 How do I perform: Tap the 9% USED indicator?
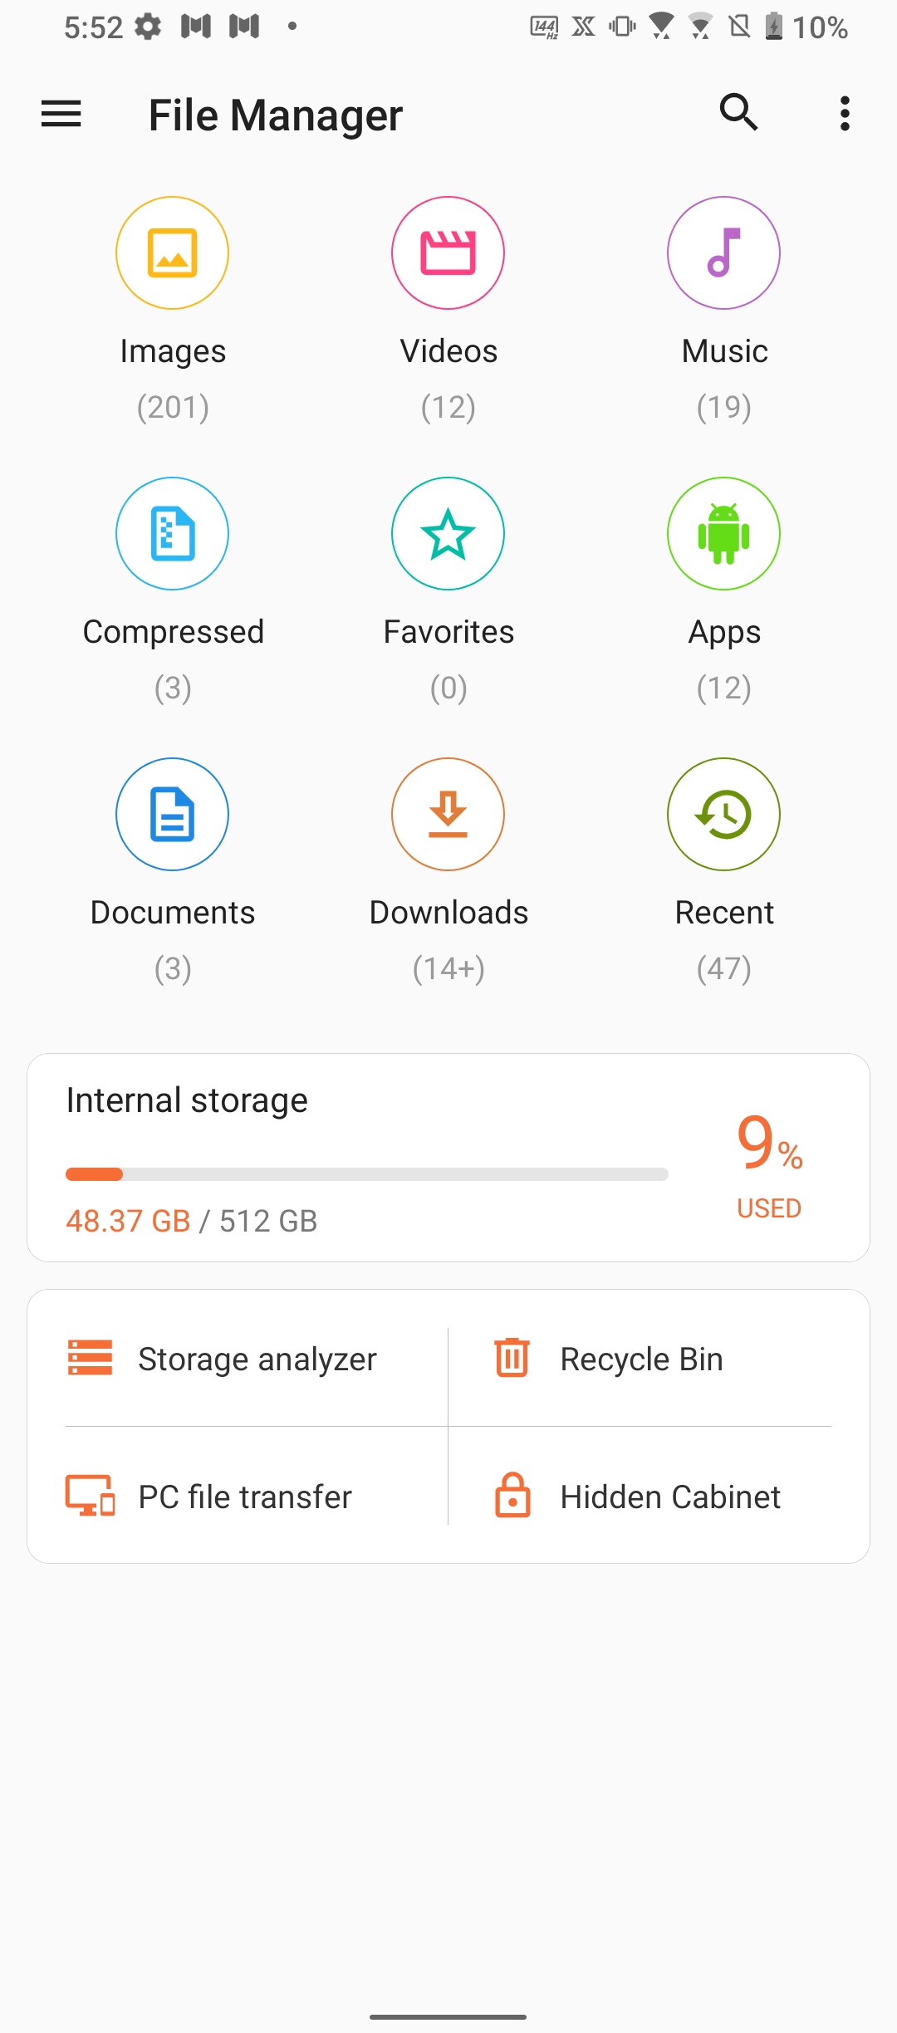(769, 1164)
